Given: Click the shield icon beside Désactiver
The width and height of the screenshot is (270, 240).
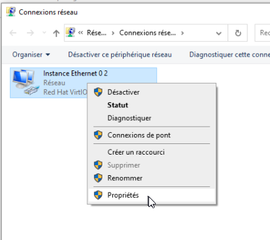Looking at the screenshot, I should pyautogui.click(x=98, y=92).
